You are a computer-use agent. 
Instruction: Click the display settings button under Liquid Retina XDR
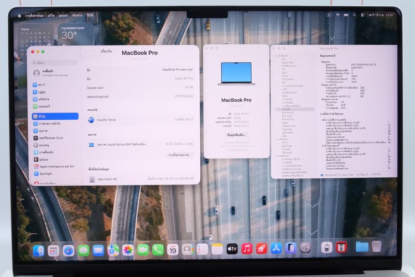click(x=180, y=155)
